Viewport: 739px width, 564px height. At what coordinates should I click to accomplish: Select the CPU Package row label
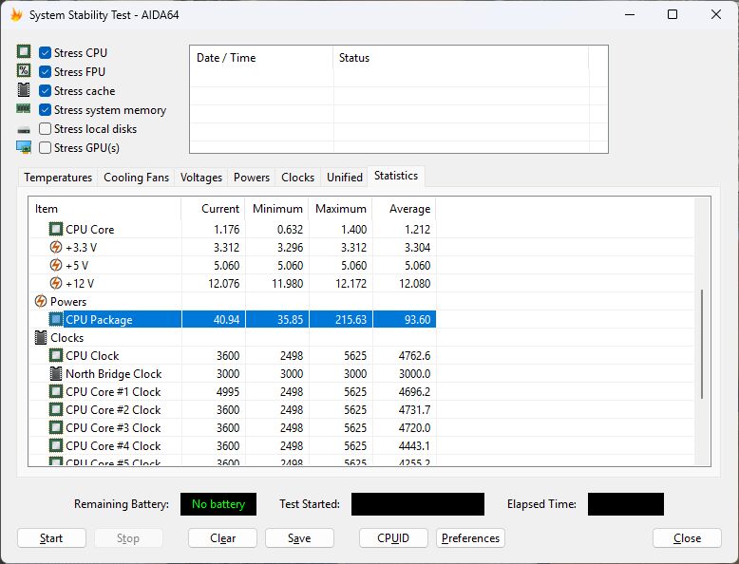[99, 319]
